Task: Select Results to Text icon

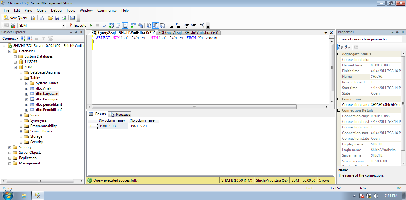Action: pos(149,26)
